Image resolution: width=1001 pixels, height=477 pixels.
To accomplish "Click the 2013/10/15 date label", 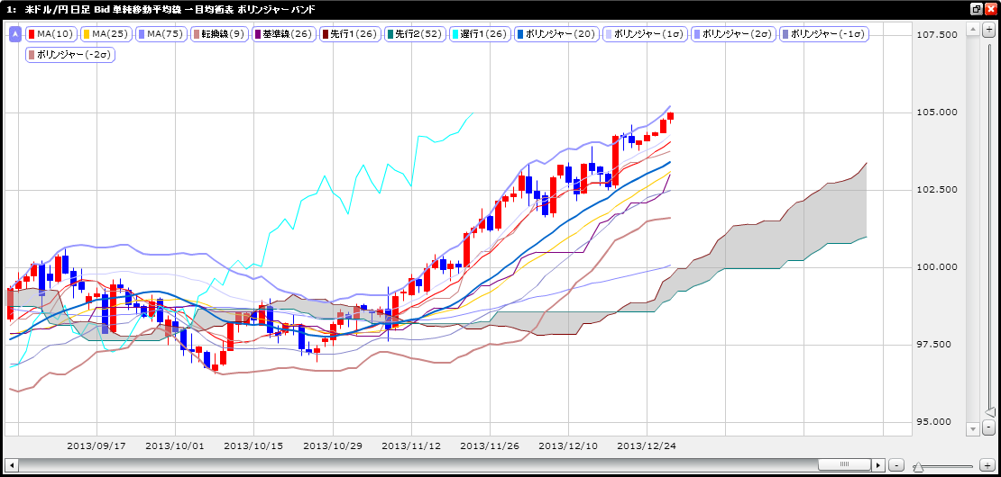I will (253, 445).
